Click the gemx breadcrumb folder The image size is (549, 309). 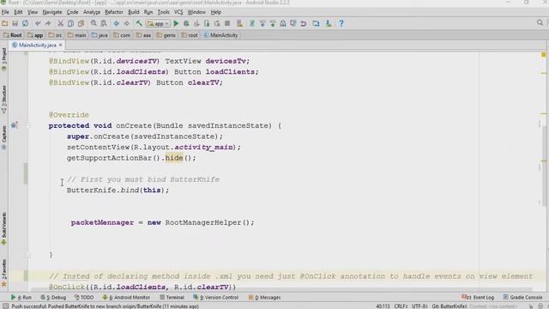point(166,35)
